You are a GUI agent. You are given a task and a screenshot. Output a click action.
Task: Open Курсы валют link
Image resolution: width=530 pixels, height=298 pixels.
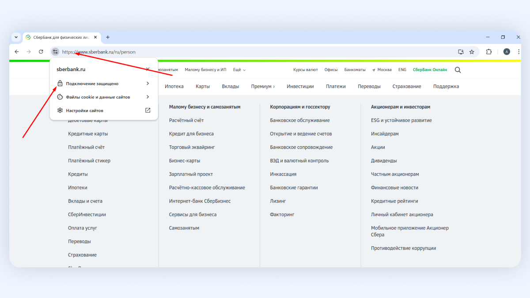[306, 70]
